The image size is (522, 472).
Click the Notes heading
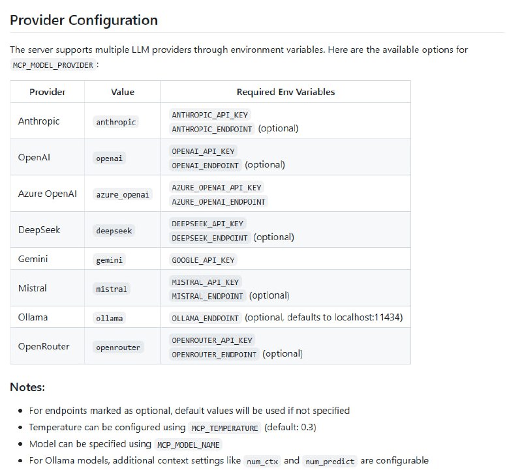[x=27, y=387]
